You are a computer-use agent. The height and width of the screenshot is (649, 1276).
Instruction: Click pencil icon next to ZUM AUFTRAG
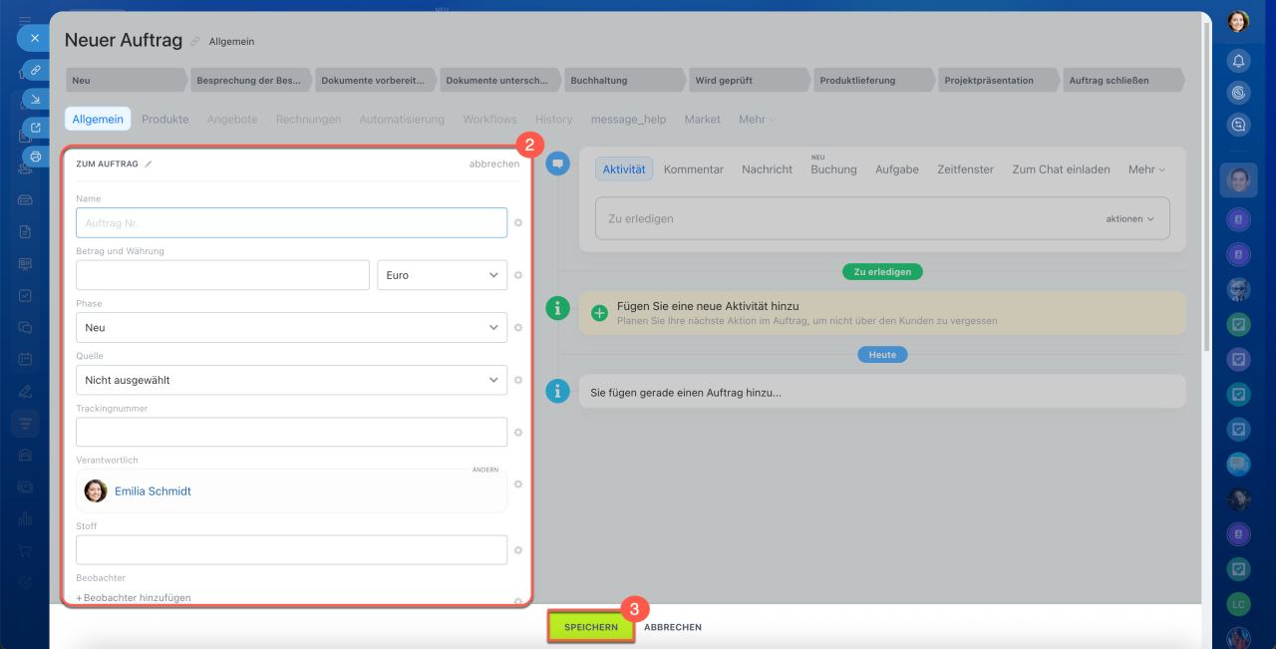point(149,163)
